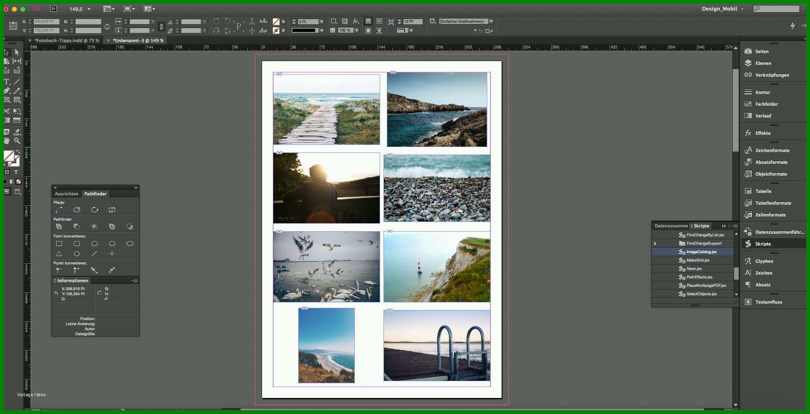810x414 pixels.
Task: Select ImageCatalog.jsx script
Action: [693, 252]
